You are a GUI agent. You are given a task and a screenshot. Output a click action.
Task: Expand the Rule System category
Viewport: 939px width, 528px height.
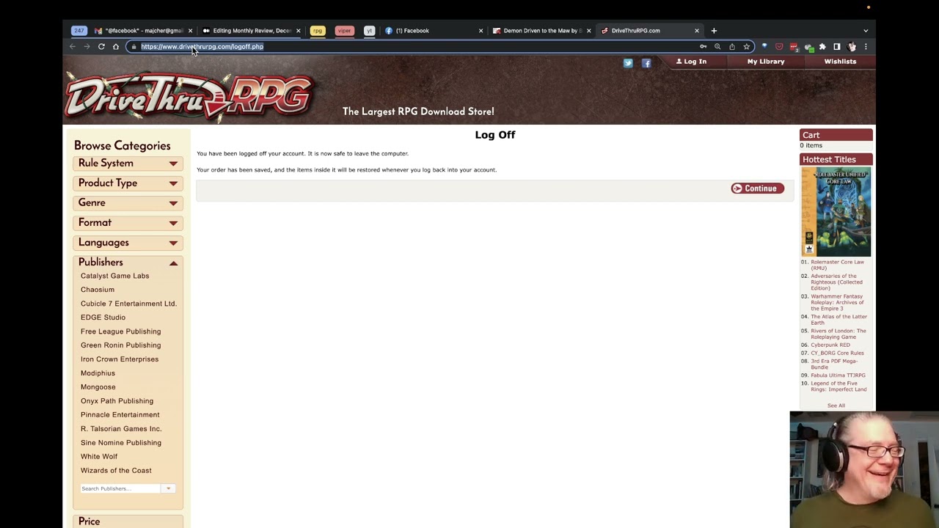(128, 164)
